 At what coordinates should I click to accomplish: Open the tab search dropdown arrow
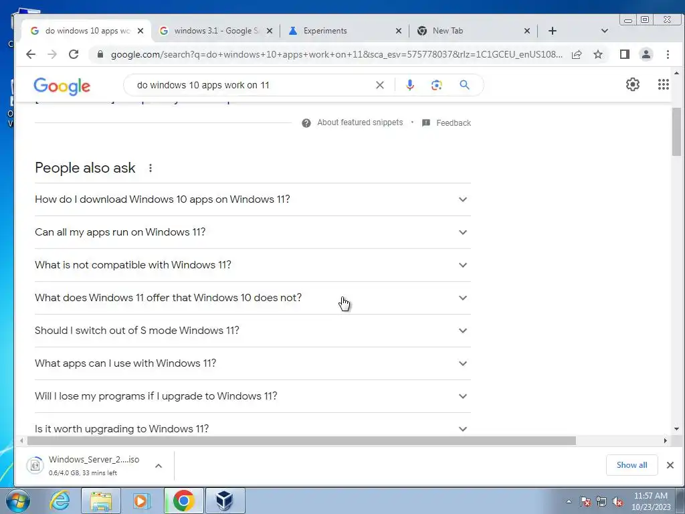pyautogui.click(x=605, y=31)
